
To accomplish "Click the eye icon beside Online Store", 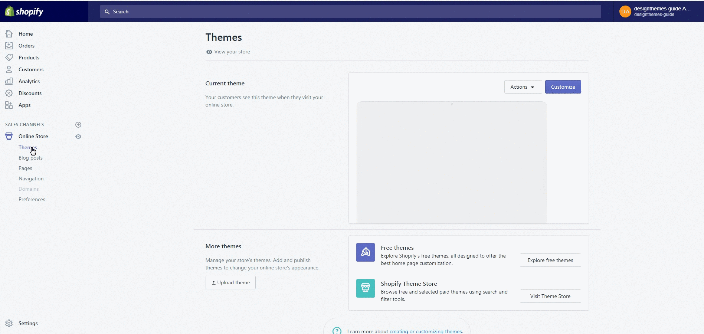I will tap(78, 137).
